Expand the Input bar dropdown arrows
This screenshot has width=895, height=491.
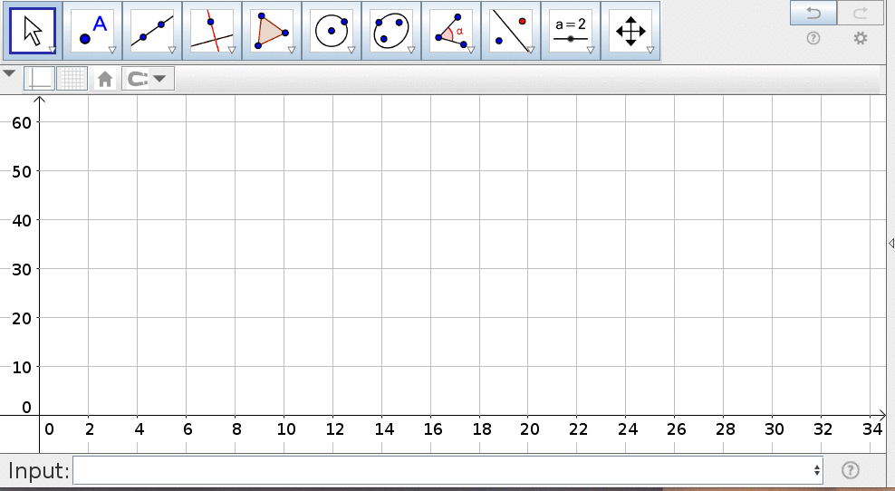point(817,470)
